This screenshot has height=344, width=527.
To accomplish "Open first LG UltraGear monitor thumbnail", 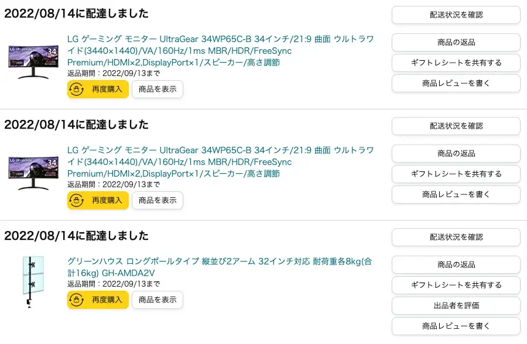I will (33, 62).
